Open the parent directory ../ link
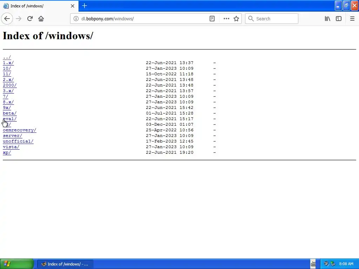359x269 pixels. (x=7, y=57)
